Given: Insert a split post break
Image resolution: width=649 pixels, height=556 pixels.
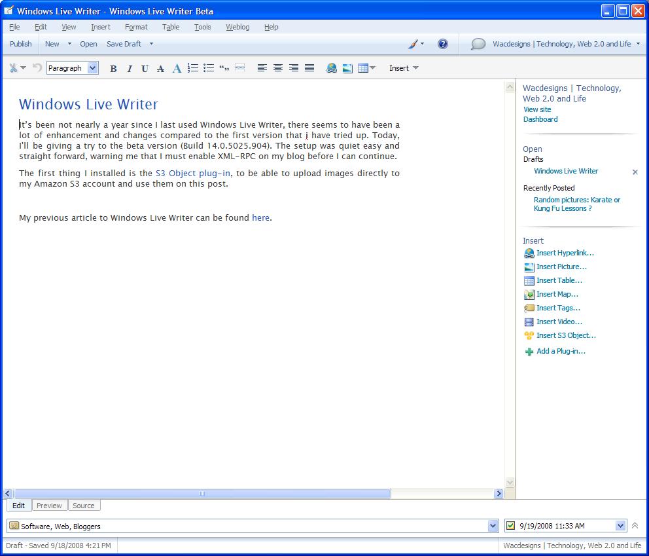Looking at the screenshot, I should click(239, 68).
